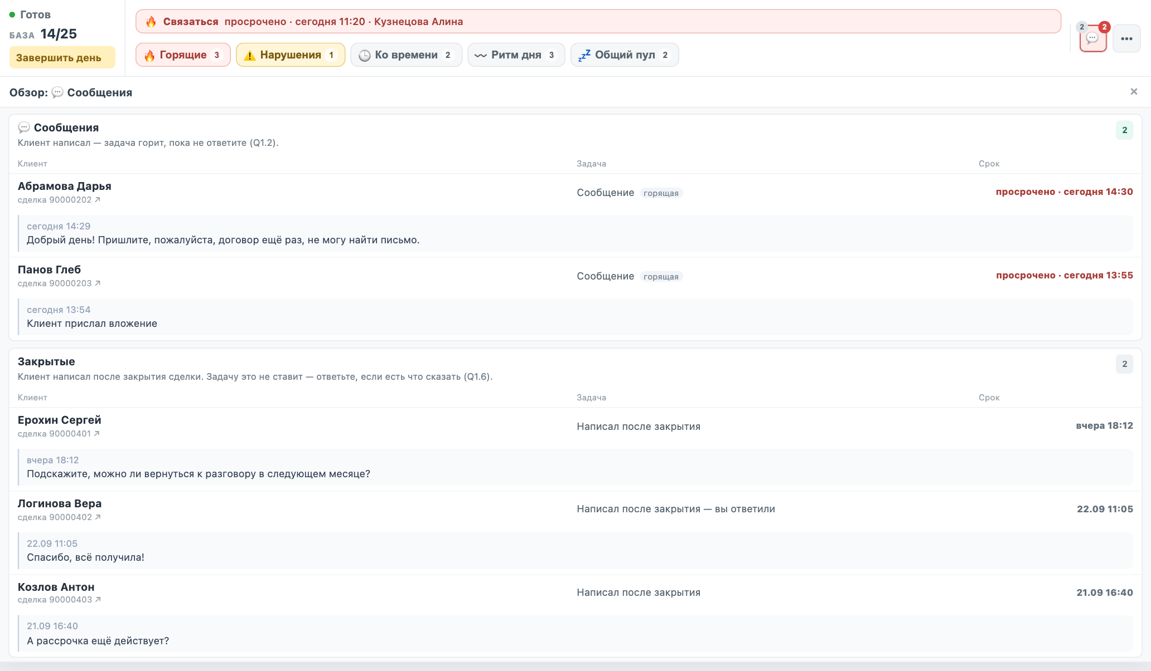Viewport: 1151px width, 671px height.
Task: Open the overdue Связаться alert banner
Action: coord(598,21)
